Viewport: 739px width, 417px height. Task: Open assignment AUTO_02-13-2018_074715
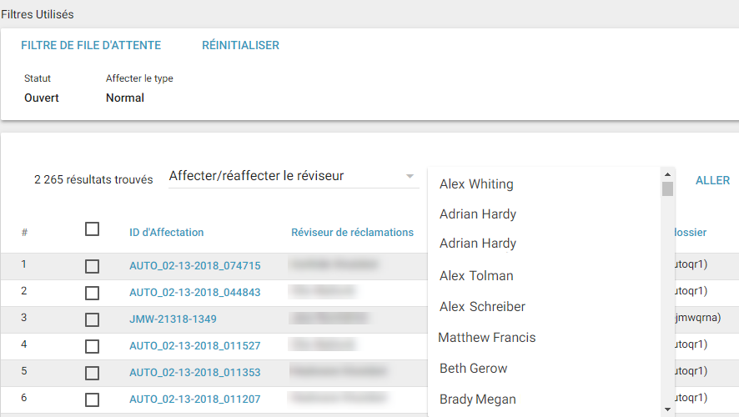(194, 266)
